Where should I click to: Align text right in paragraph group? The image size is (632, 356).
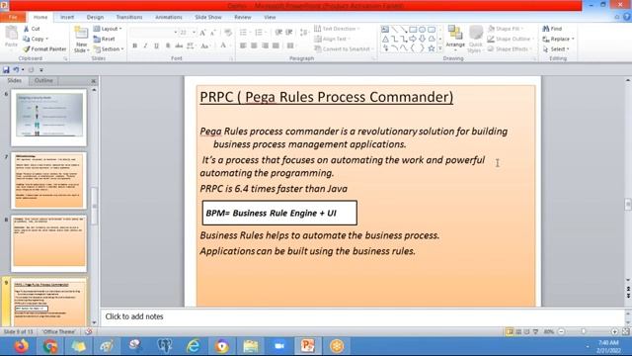coord(265,45)
